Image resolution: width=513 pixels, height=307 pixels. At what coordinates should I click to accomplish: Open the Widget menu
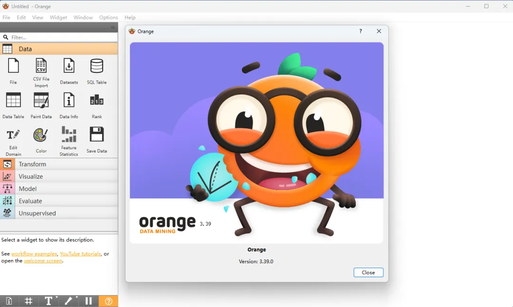click(58, 18)
